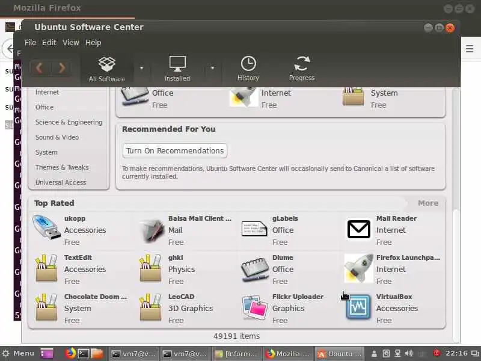The image size is (481, 361).
Task: Click the ukopp USB drive icon
Action: coord(46,227)
